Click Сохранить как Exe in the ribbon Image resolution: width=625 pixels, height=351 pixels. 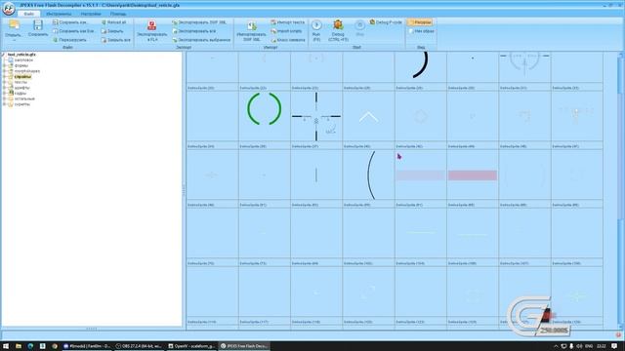click(x=74, y=31)
